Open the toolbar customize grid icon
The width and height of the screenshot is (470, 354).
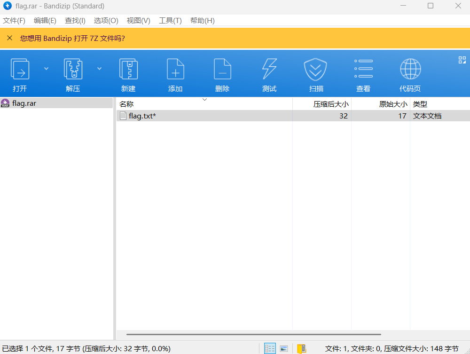click(x=462, y=60)
